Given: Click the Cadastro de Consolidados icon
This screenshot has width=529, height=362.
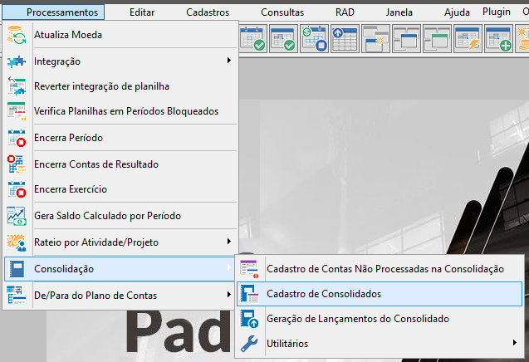Looking at the screenshot, I should coord(249,294).
